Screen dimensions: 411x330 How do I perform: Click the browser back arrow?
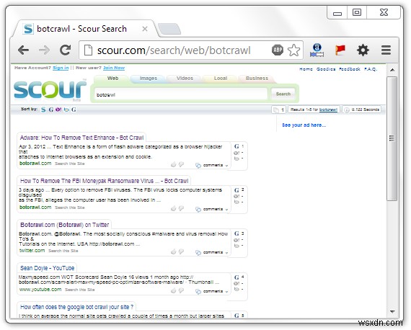pyautogui.click(x=23, y=50)
